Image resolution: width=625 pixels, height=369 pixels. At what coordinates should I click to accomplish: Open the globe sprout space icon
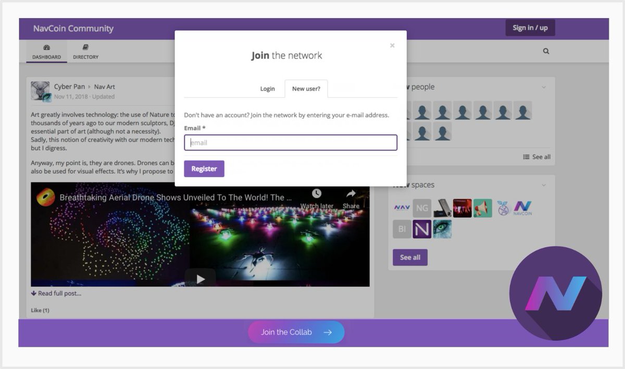click(x=503, y=208)
